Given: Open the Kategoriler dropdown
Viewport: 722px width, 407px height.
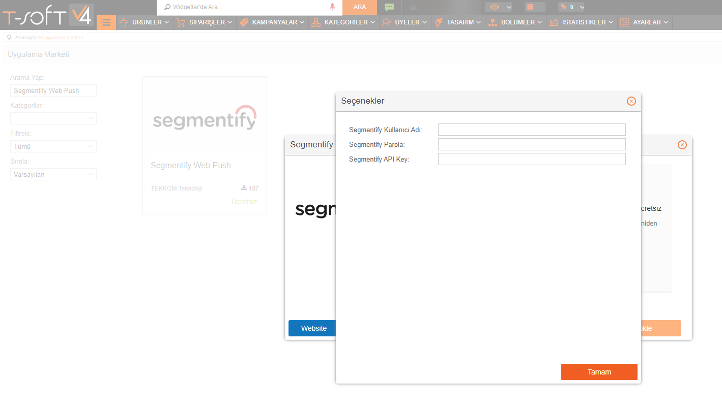Looking at the screenshot, I should click(53, 118).
